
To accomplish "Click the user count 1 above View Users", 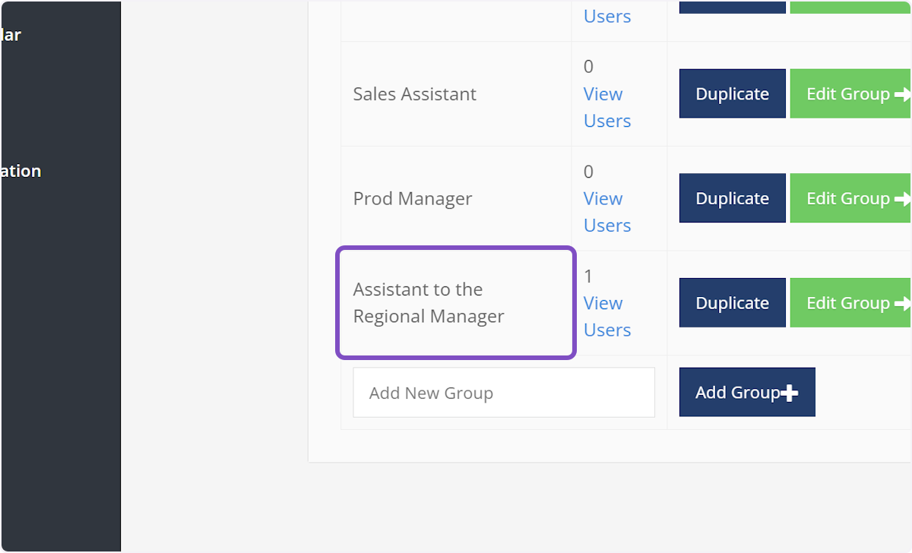I will pos(588,276).
